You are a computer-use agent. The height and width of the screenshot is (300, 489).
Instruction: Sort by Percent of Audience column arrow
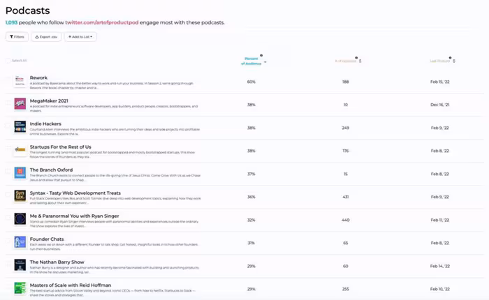coord(265,61)
